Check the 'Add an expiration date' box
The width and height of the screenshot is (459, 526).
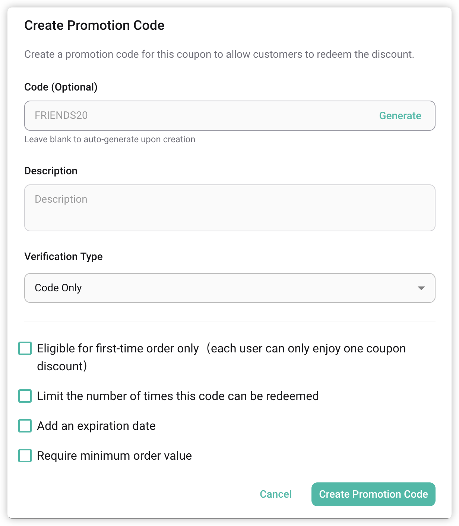click(x=25, y=426)
